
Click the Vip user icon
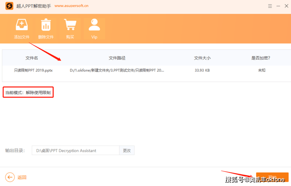pyautogui.click(x=94, y=25)
